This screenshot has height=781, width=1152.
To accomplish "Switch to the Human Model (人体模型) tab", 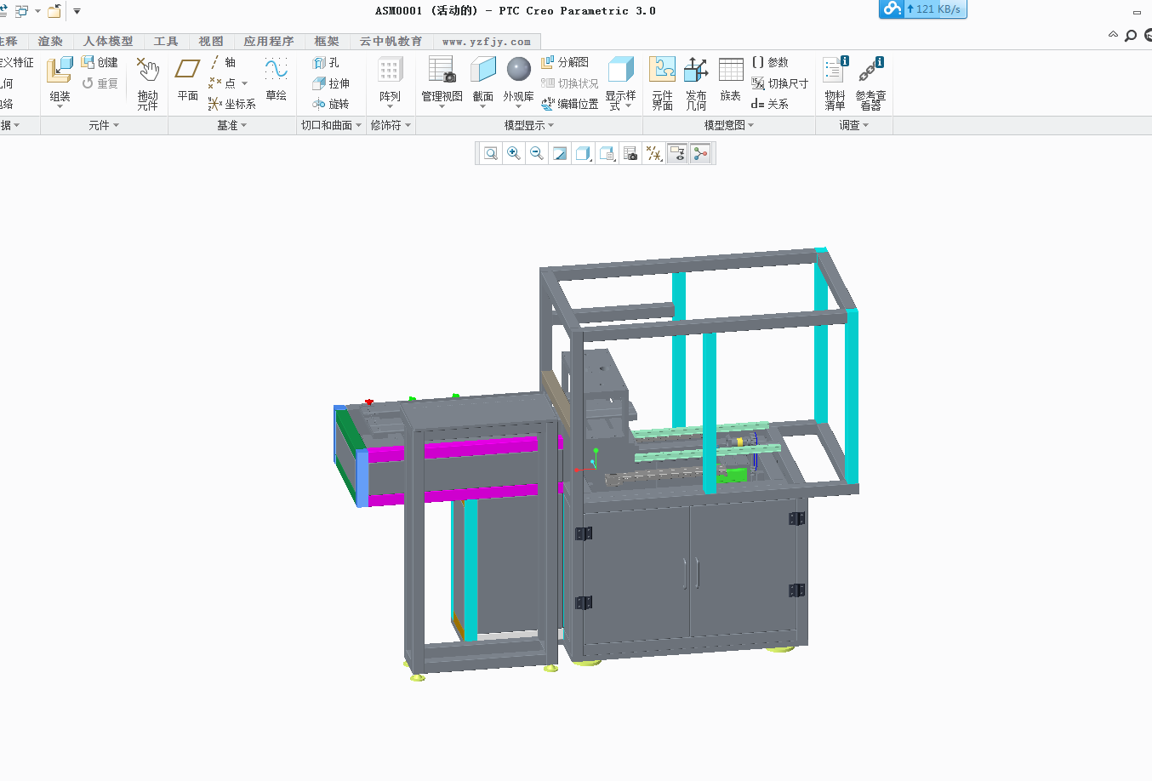I will tap(108, 41).
